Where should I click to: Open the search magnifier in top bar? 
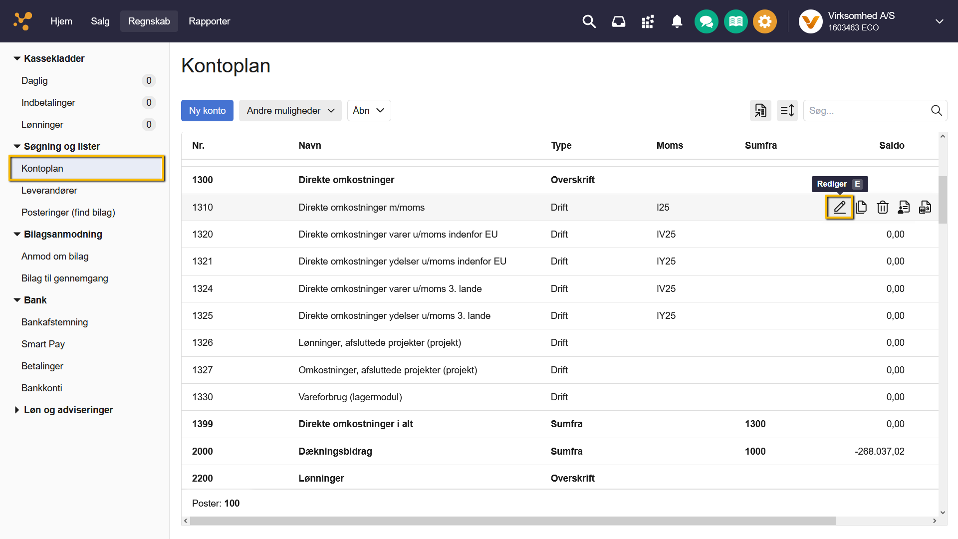589,21
